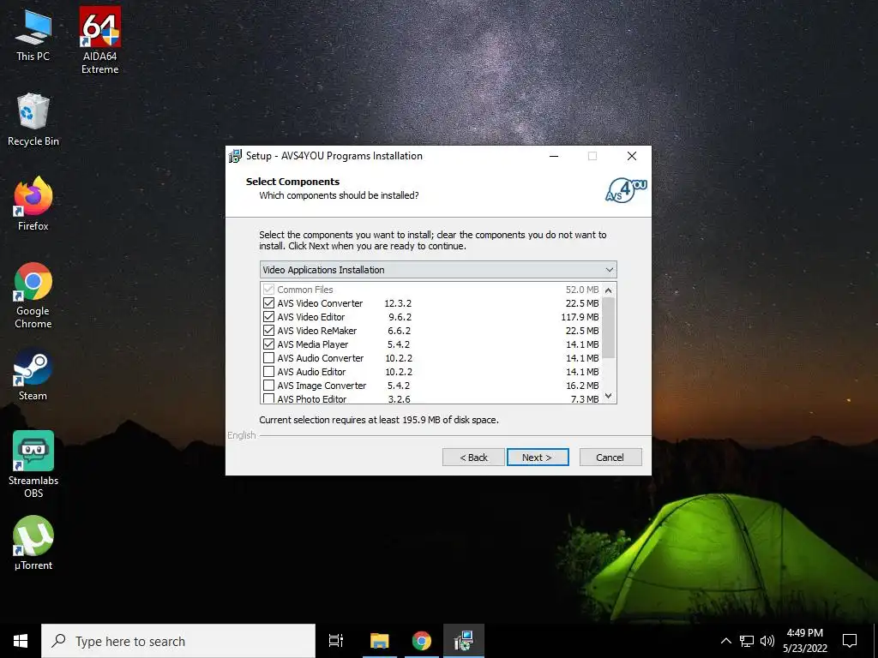Minimize the Setup window
Image resolution: width=878 pixels, height=658 pixels.
[x=554, y=156]
